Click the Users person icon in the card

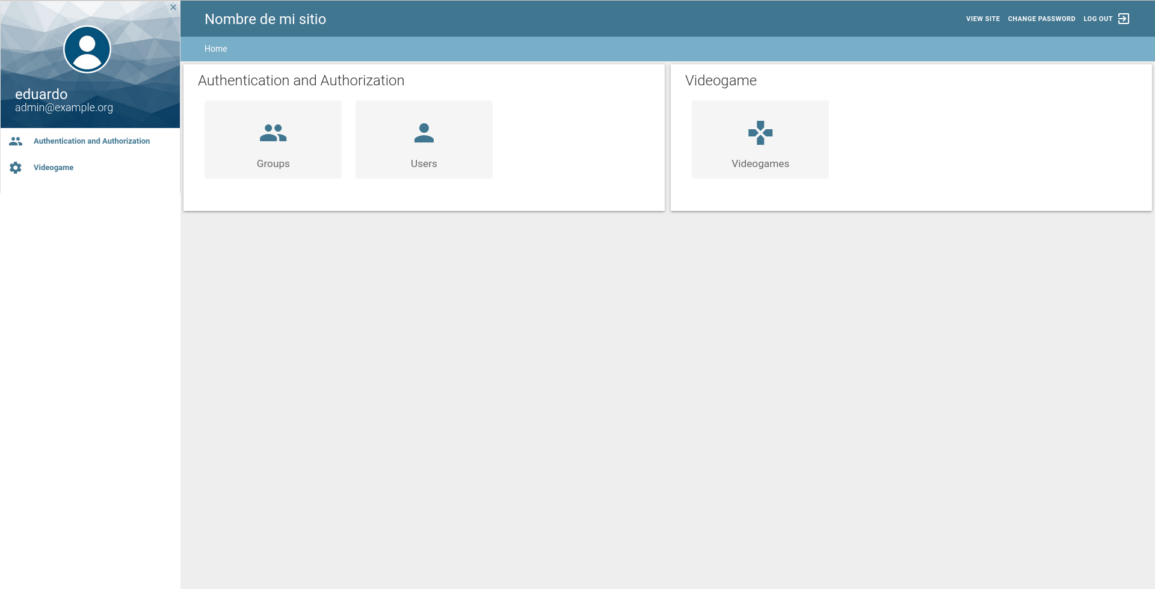423,133
